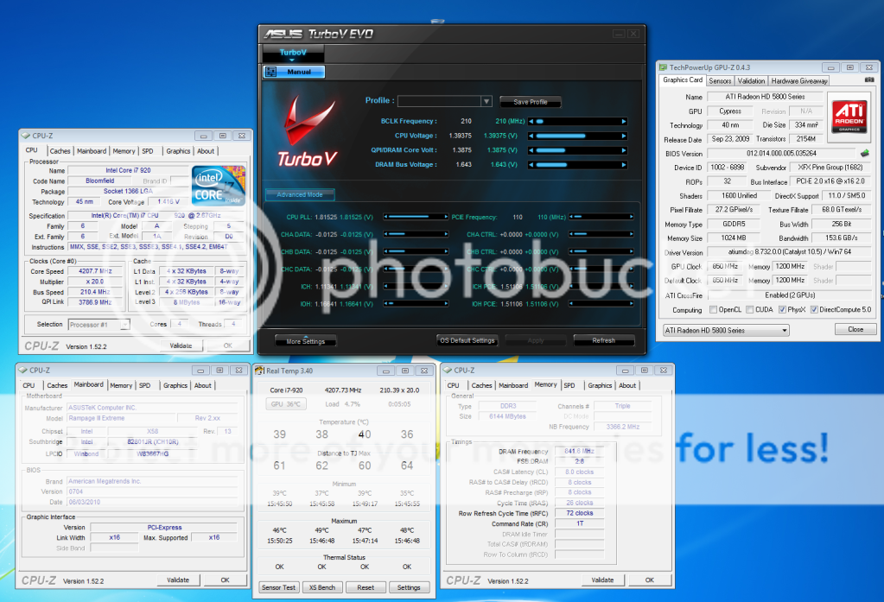
Task: Switch to SPD tab in Memory CPU-Z window
Action: (x=569, y=385)
